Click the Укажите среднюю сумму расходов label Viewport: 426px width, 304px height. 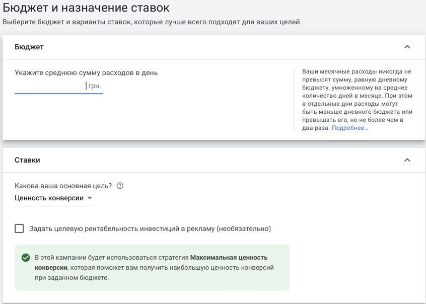[86, 73]
